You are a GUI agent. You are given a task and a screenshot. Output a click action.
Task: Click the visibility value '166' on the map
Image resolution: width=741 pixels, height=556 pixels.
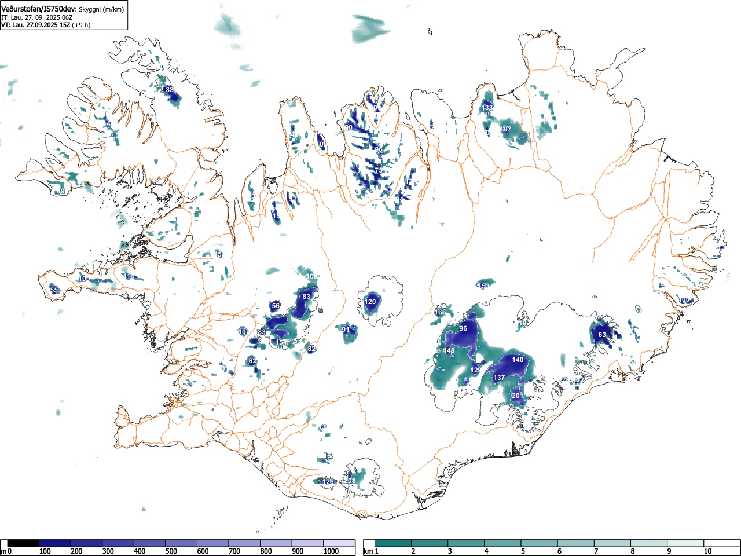click(441, 312)
